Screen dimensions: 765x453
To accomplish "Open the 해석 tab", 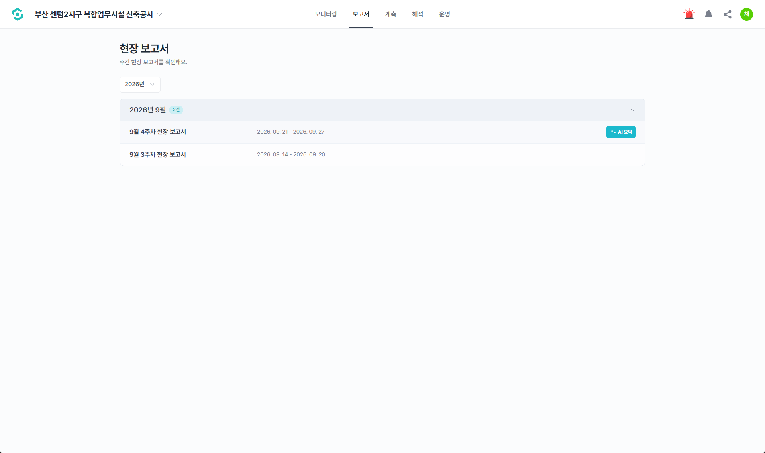I will pyautogui.click(x=418, y=14).
